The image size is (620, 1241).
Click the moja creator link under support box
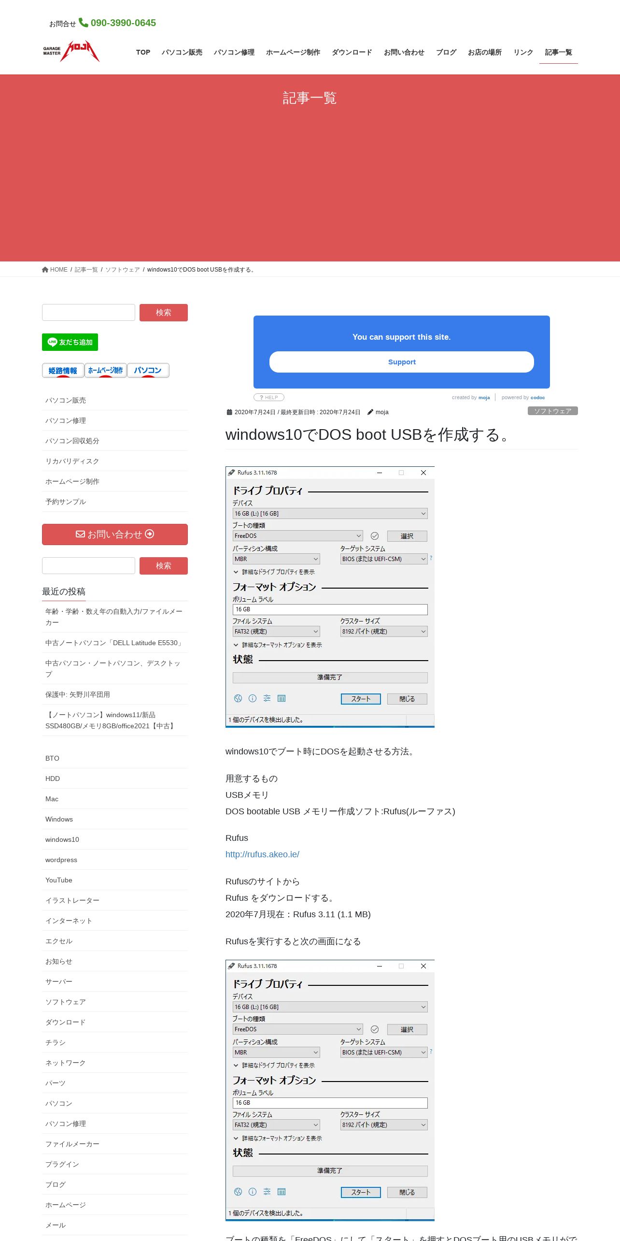484,398
